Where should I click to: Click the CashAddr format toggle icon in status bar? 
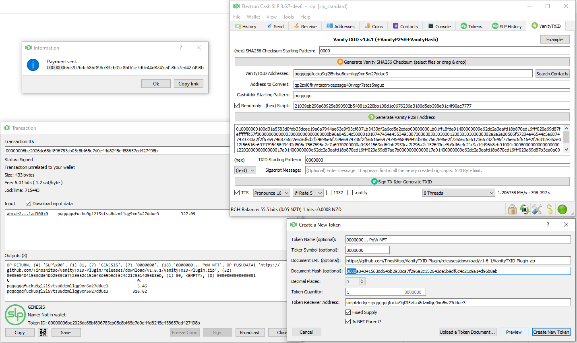(525, 209)
